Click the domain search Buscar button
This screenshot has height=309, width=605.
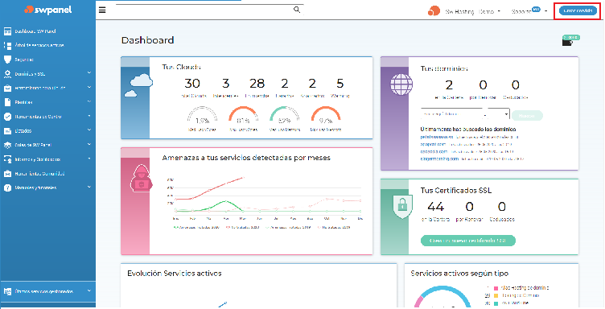(527, 115)
